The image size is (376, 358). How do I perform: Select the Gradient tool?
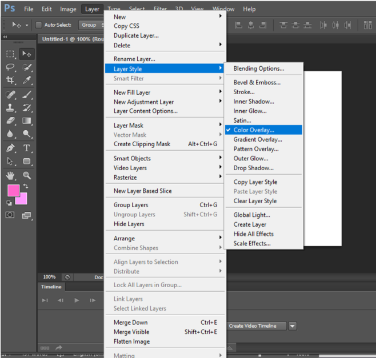pos(27,120)
